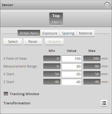The height and width of the screenshot is (114, 112).
Task: Click the X Start Max box
Action: click(92, 74)
